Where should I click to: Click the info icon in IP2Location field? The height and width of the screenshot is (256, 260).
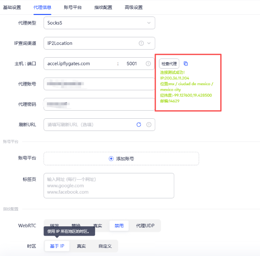tap(141, 43)
